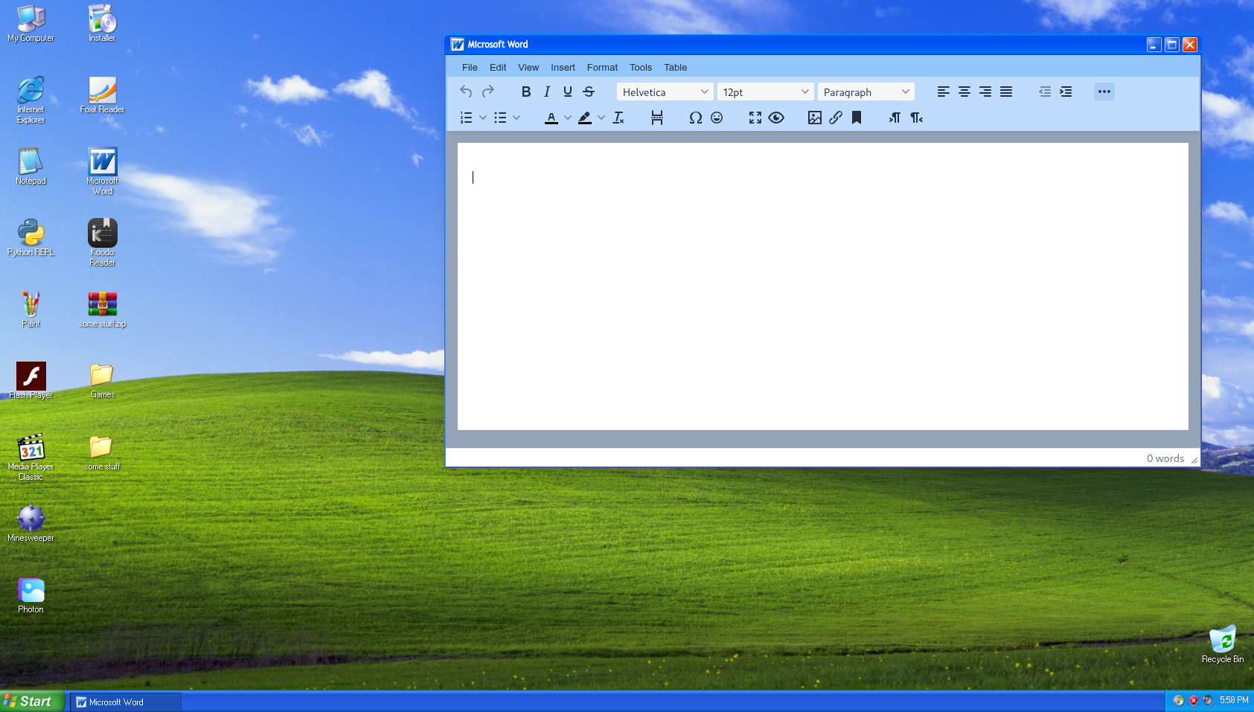Image resolution: width=1254 pixels, height=712 pixels.
Task: Open the 12pt font size dropdown
Action: coord(765,92)
